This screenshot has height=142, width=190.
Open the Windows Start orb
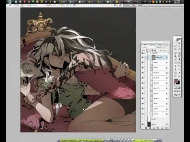point(9,2)
